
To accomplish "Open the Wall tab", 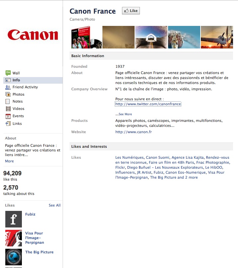I will click(x=16, y=73).
